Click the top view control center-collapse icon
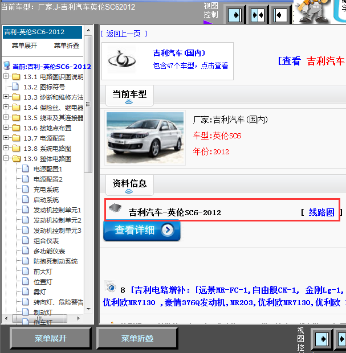The image size is (346, 353). [258, 15]
